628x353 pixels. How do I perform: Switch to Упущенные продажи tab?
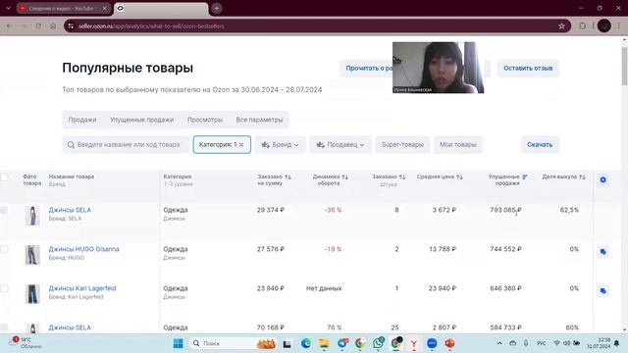141,120
